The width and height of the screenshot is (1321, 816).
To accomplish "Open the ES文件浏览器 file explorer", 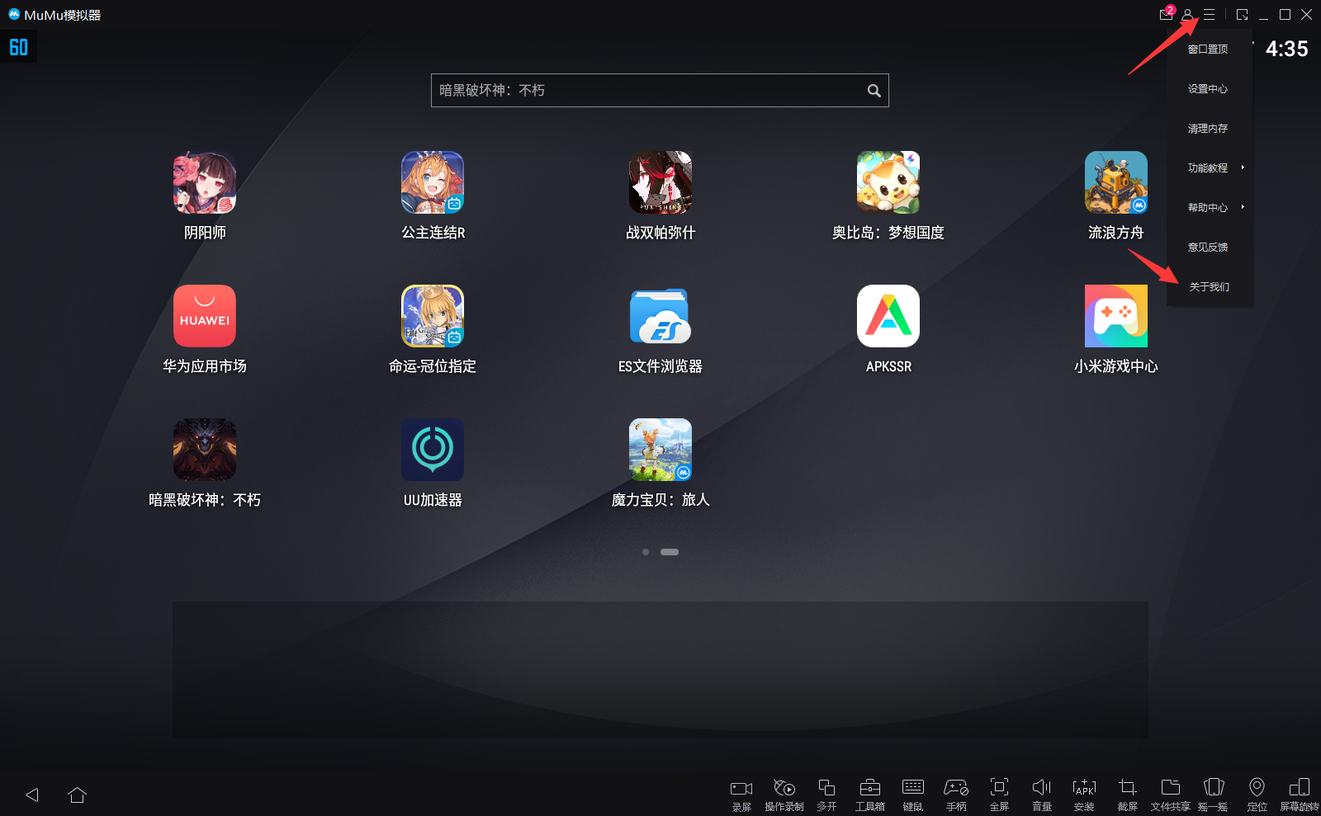I will tap(660, 316).
